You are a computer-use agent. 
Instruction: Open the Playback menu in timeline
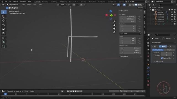pos(11,91)
